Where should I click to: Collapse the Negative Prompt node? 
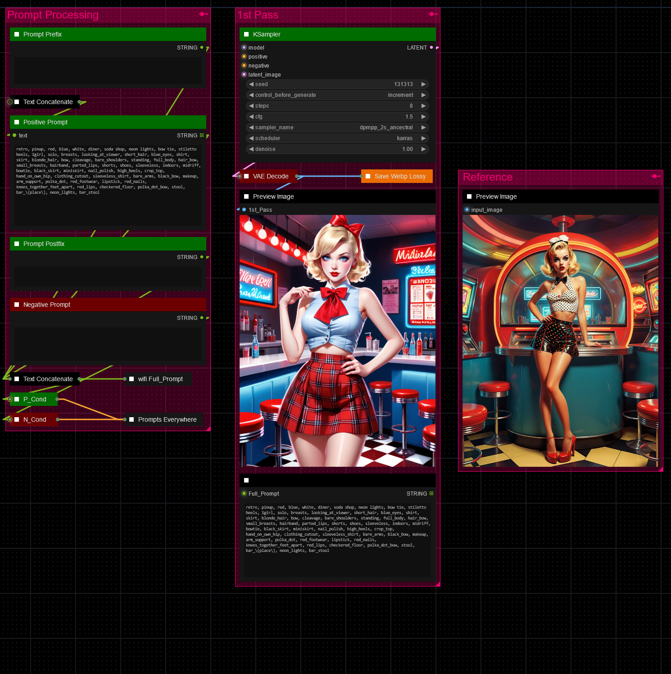[x=17, y=305]
